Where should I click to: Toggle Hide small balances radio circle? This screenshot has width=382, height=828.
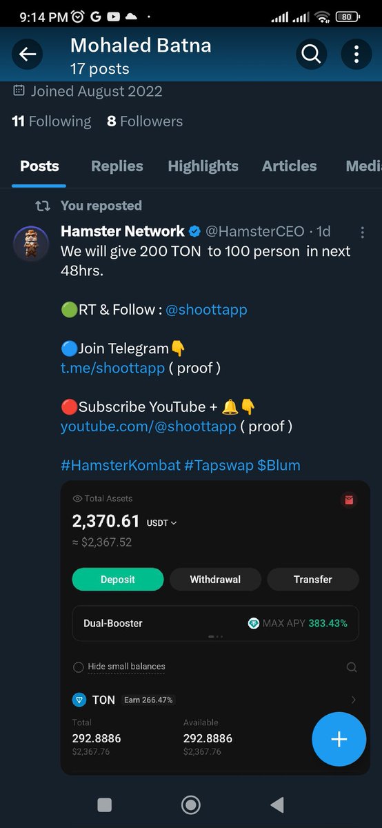[79, 667]
